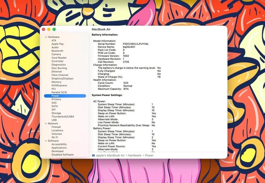This screenshot has width=265, height=183.
Task: Click Hardware in the bottom path bar
Action: click(x=135, y=155)
